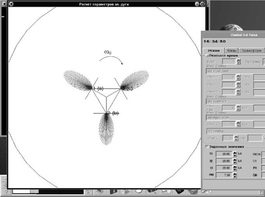Click the dd.elpar_slow file name field
The width and height of the screenshot is (265, 197).
233,117
